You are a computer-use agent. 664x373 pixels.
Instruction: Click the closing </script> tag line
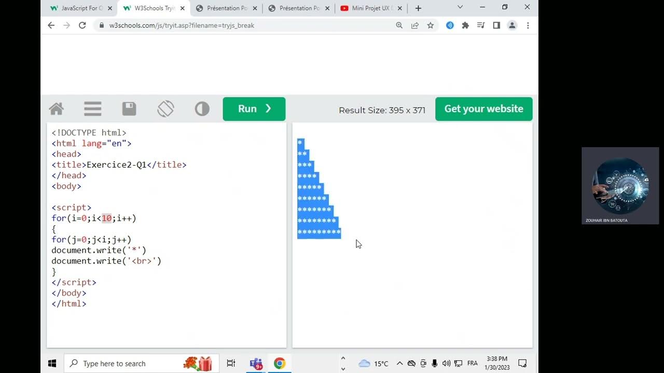coord(74,282)
